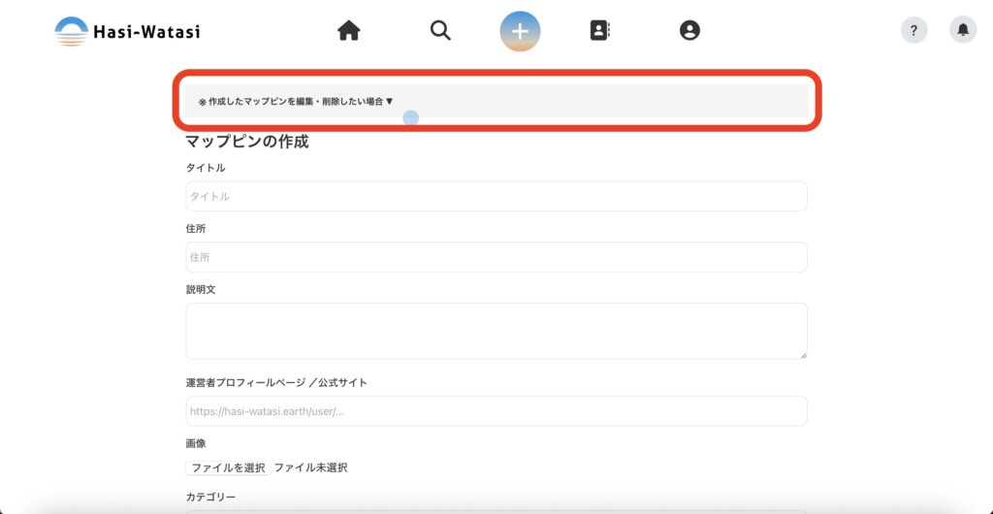Click the 運営者プロフィールページ／公式サイト label

(276, 382)
